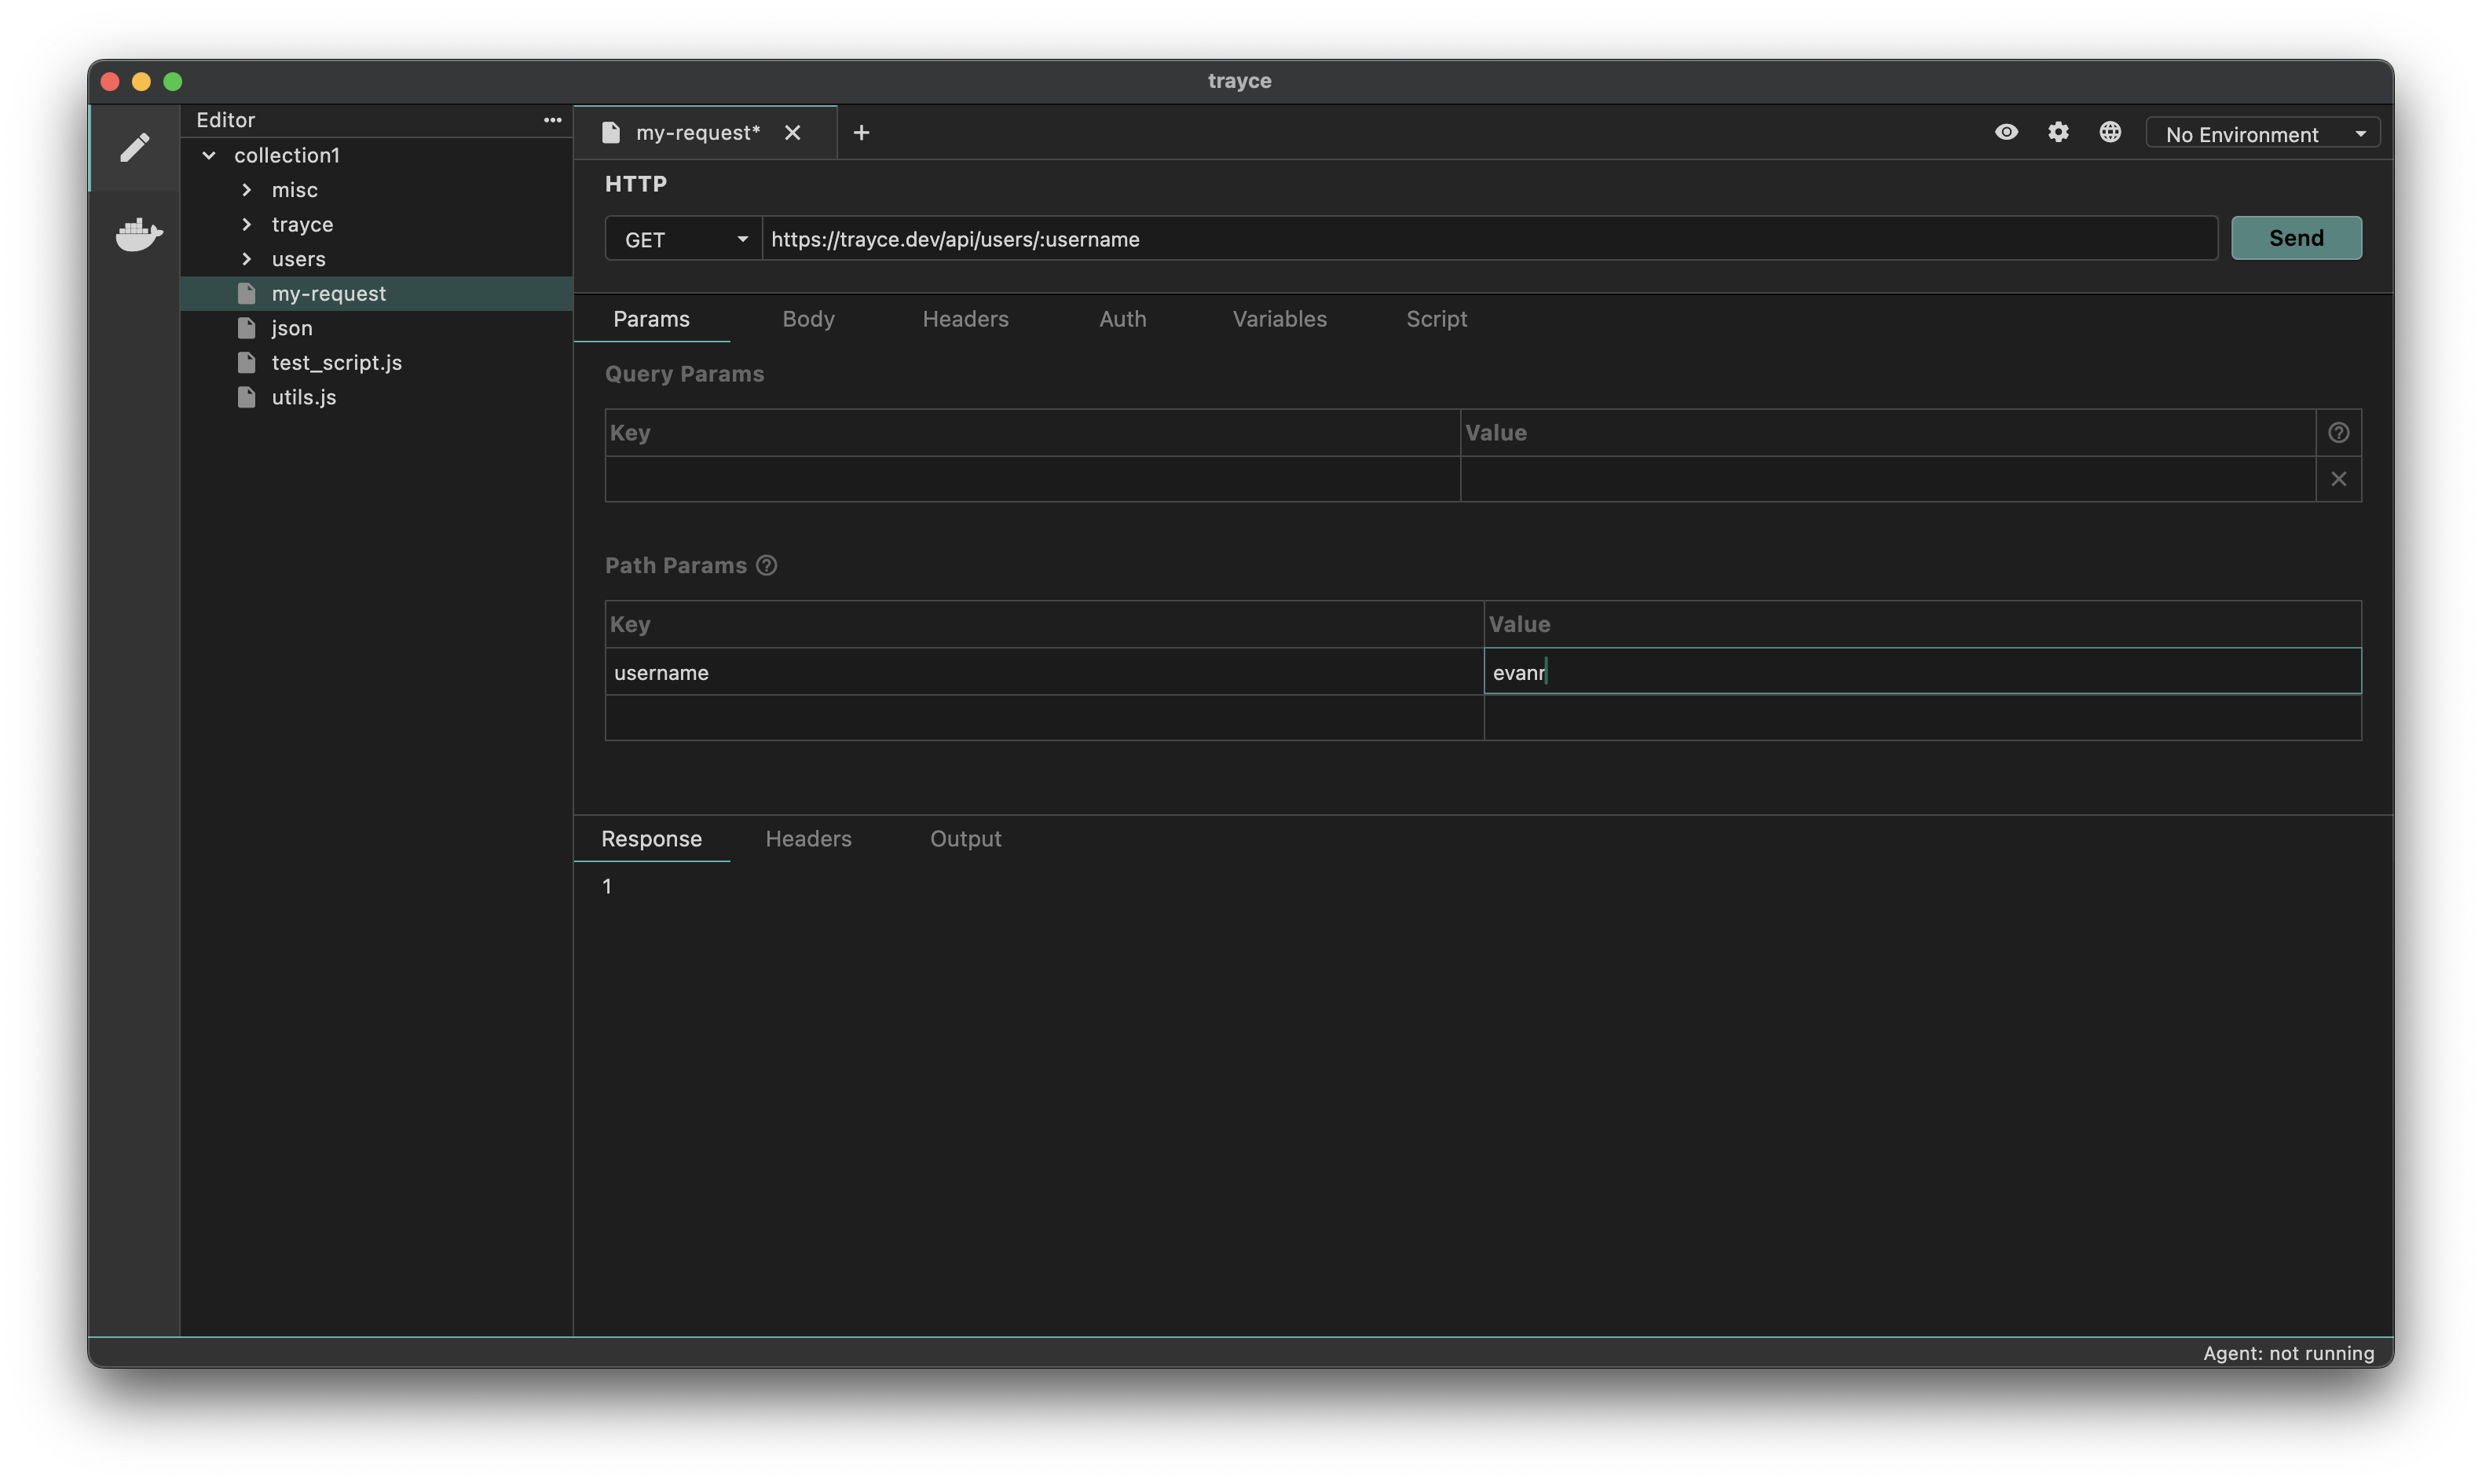Click the Query Params heading
Image resolution: width=2482 pixels, height=1484 pixels.
pos(684,374)
